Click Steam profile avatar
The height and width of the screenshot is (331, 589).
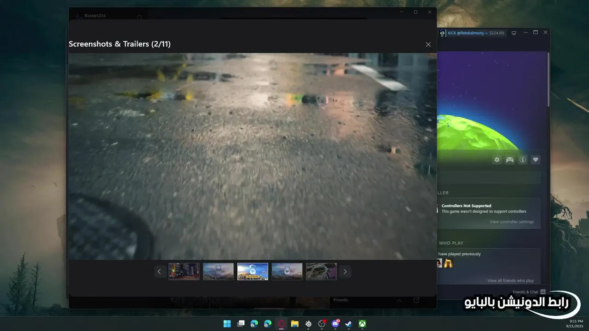442,33
